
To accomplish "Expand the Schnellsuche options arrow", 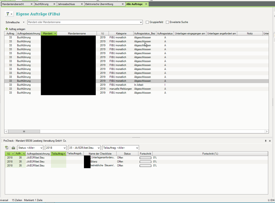I will [x=24, y=22].
